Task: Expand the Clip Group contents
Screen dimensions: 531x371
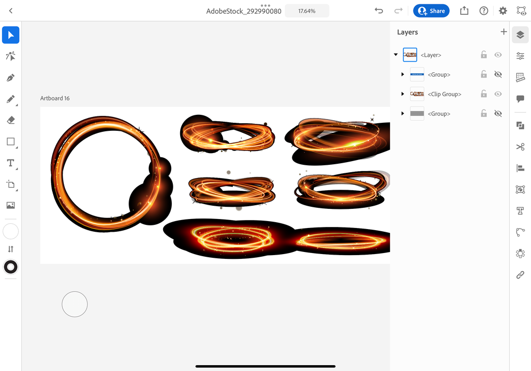Action: pos(402,94)
